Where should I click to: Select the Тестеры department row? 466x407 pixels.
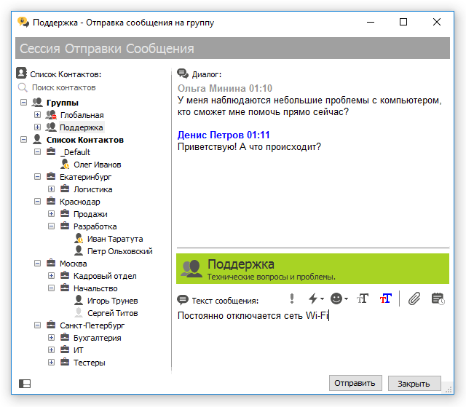click(x=89, y=363)
